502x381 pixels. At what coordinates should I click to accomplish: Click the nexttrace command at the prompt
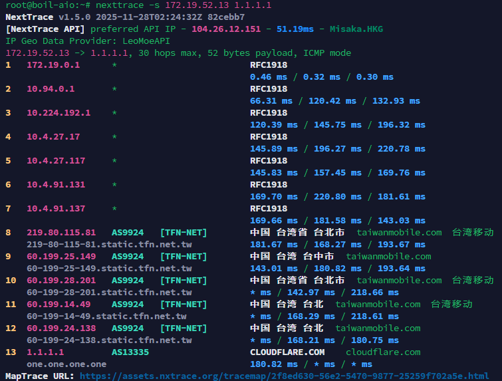(x=184, y=5)
